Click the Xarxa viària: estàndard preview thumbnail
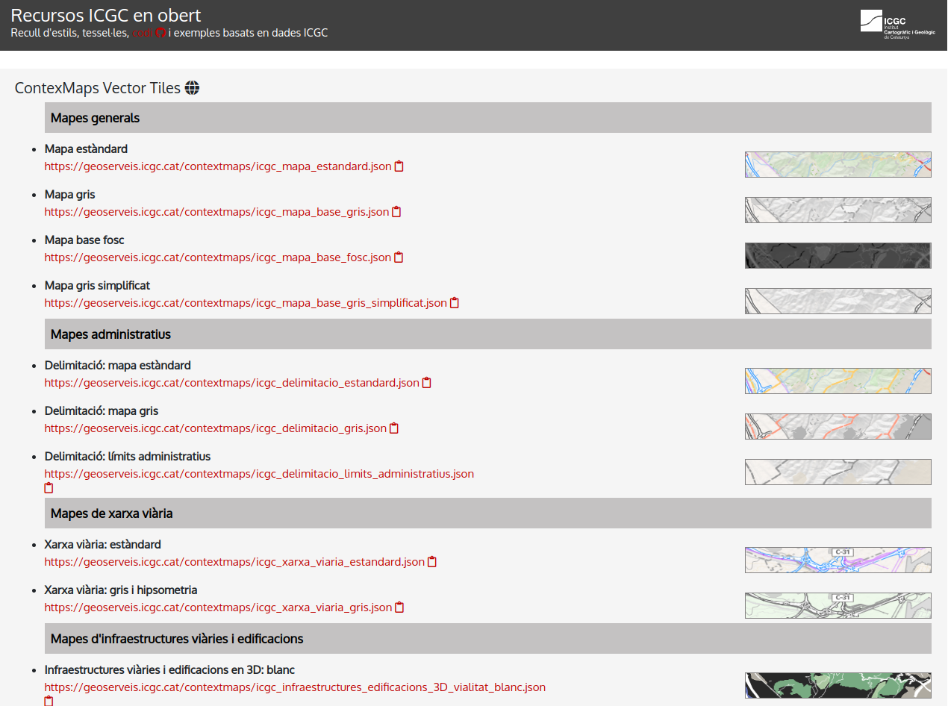948x706 pixels. pos(838,560)
